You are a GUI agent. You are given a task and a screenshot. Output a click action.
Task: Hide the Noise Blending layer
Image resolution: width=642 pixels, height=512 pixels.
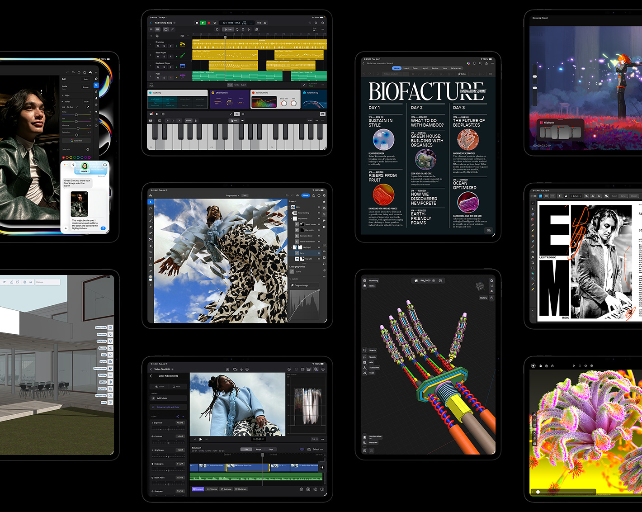[x=319, y=213]
